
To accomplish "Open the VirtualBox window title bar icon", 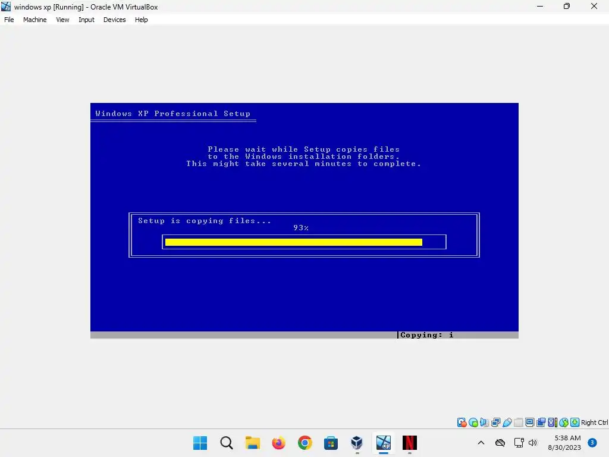I will (x=6, y=7).
